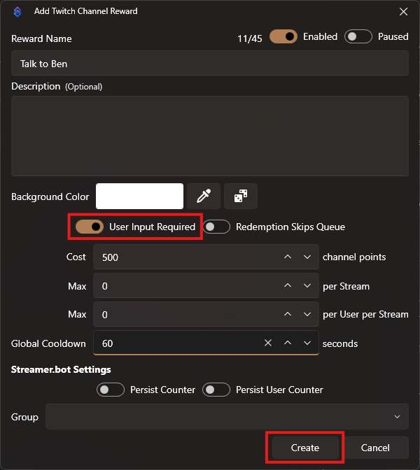The image size is (420, 470).
Task: Click the Streamer.bot Settings heading
Action: 61,369
